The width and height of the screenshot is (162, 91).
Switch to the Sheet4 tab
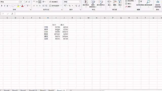(7, 90)
